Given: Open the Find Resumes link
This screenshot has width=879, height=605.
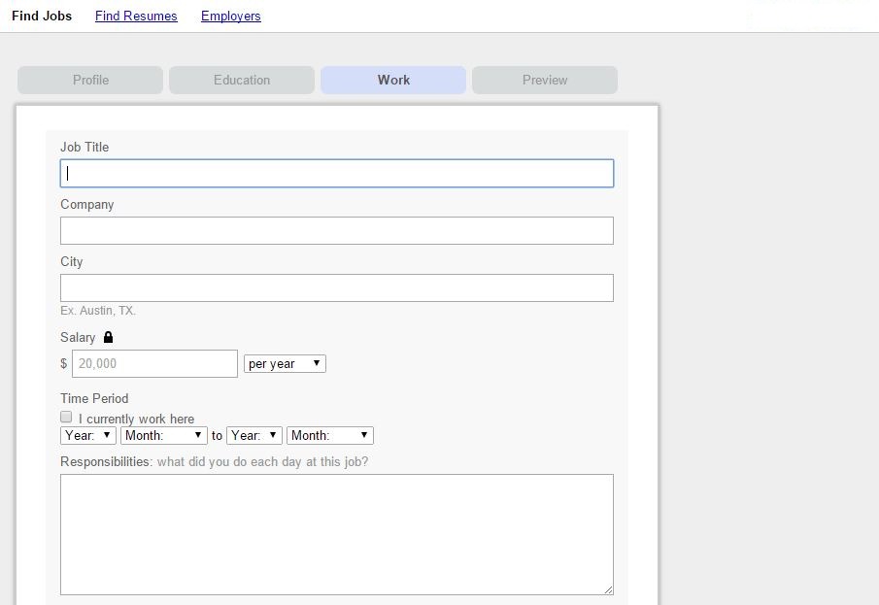Looking at the screenshot, I should (x=136, y=16).
